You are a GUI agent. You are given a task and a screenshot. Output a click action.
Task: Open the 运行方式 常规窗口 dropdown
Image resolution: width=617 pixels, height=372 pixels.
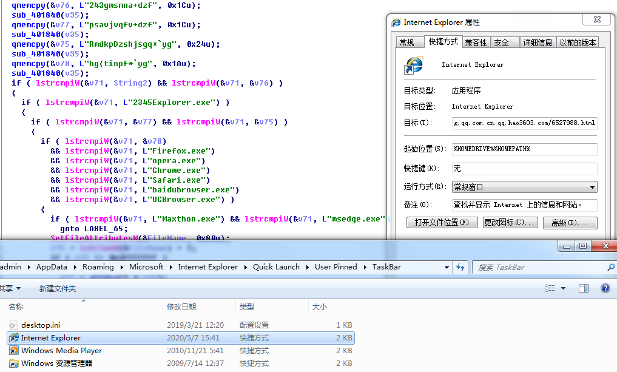pyautogui.click(x=524, y=187)
